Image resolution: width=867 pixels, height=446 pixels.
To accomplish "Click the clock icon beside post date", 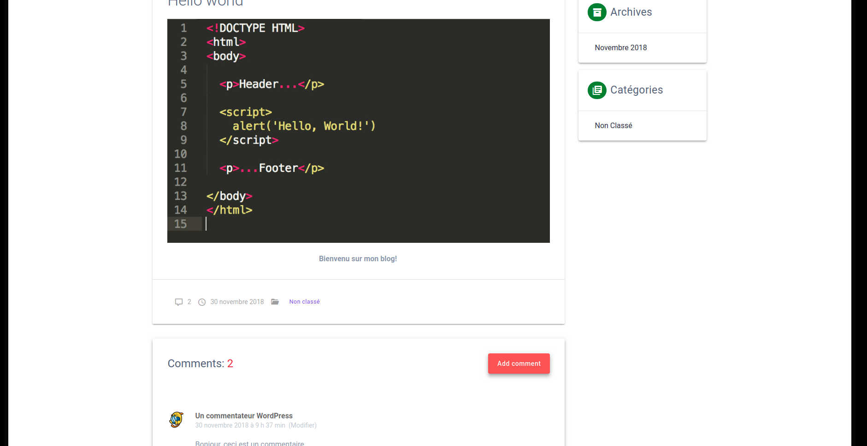I will tap(202, 302).
